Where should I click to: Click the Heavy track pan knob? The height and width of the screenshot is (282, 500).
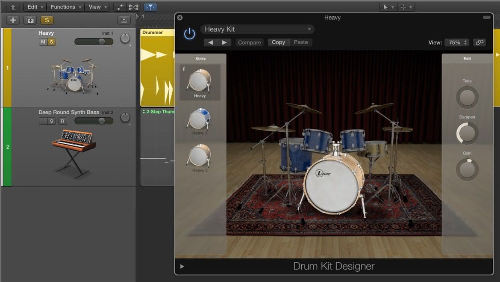[x=125, y=39]
